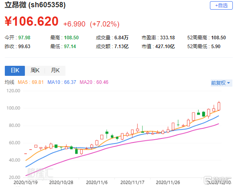Click the 市盈率 value 333.18

(x=167, y=38)
